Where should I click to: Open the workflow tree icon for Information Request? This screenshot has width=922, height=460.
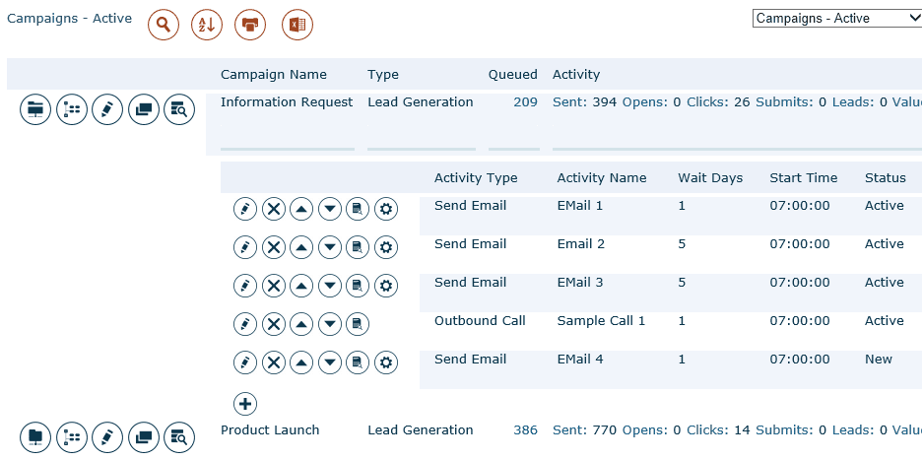coord(72,109)
